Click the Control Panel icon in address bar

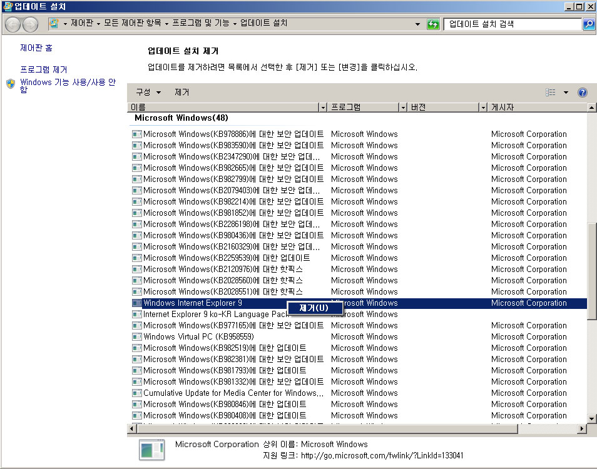point(54,24)
